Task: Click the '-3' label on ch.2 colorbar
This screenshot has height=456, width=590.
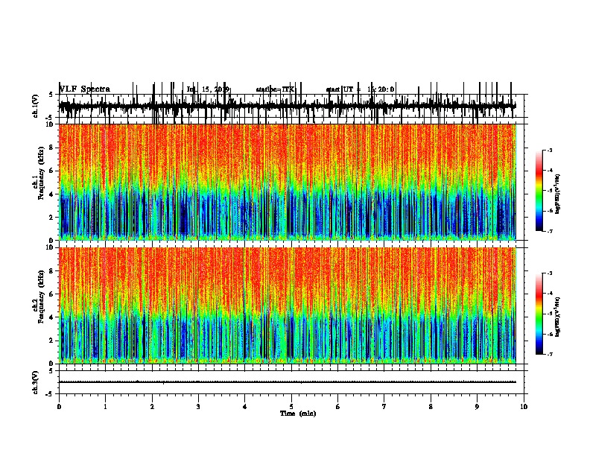Action: (550, 273)
